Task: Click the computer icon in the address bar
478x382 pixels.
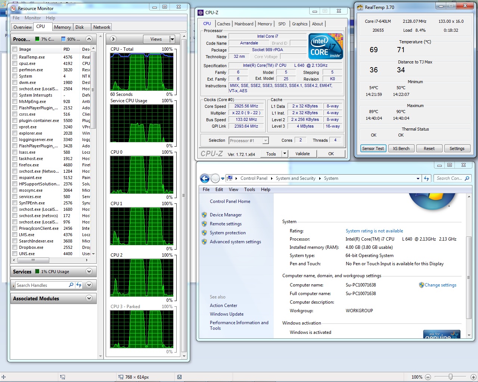Action: 230,178
